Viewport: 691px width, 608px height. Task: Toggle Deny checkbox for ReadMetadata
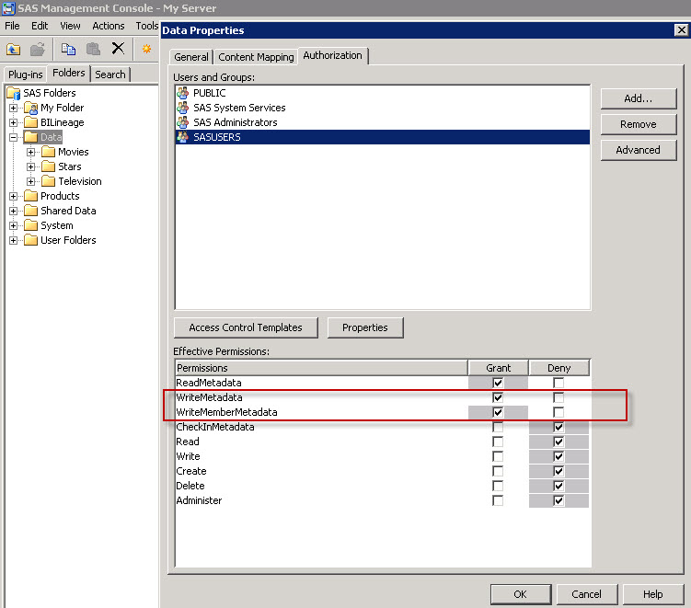[x=559, y=383]
